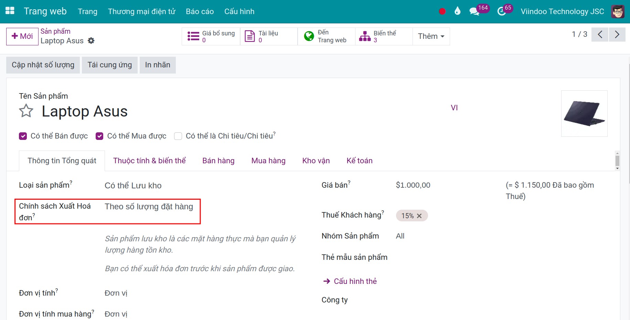Screen dimensions: 630x320
Task: Follow the Cấu hình thẻ link
Action: [x=350, y=281]
